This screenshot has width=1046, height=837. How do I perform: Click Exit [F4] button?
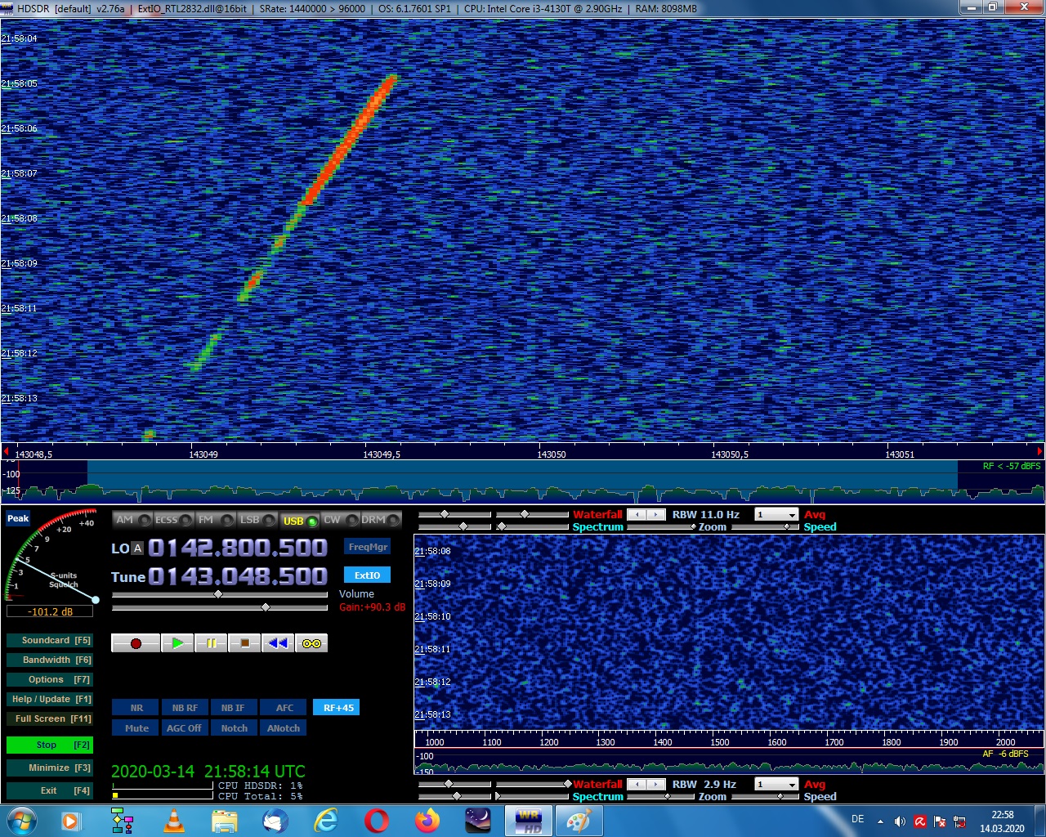49,790
